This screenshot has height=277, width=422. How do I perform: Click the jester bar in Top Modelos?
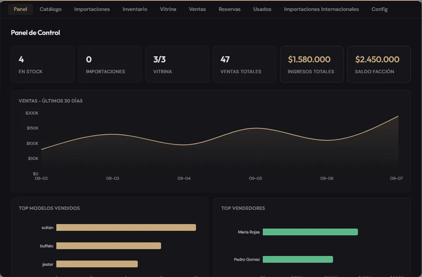tap(97, 264)
